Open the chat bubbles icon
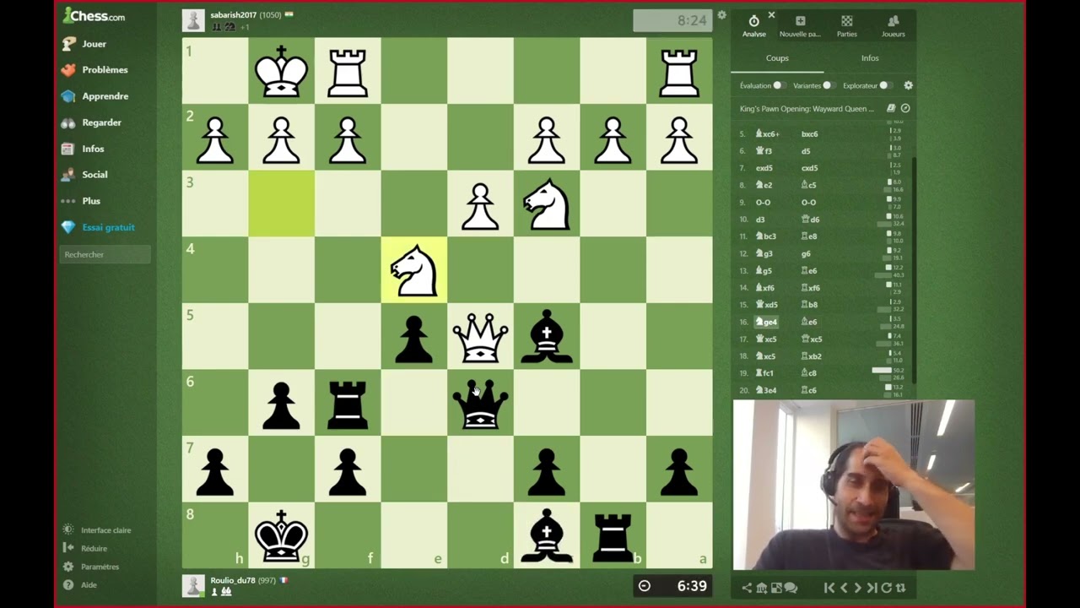 pyautogui.click(x=791, y=588)
